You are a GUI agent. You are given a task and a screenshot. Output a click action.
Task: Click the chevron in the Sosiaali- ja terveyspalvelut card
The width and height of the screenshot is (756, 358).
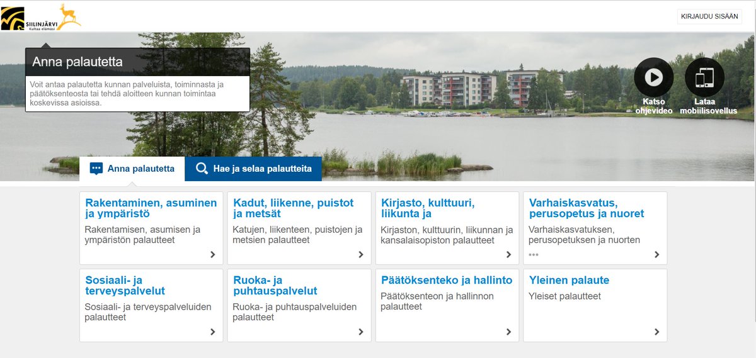(213, 332)
